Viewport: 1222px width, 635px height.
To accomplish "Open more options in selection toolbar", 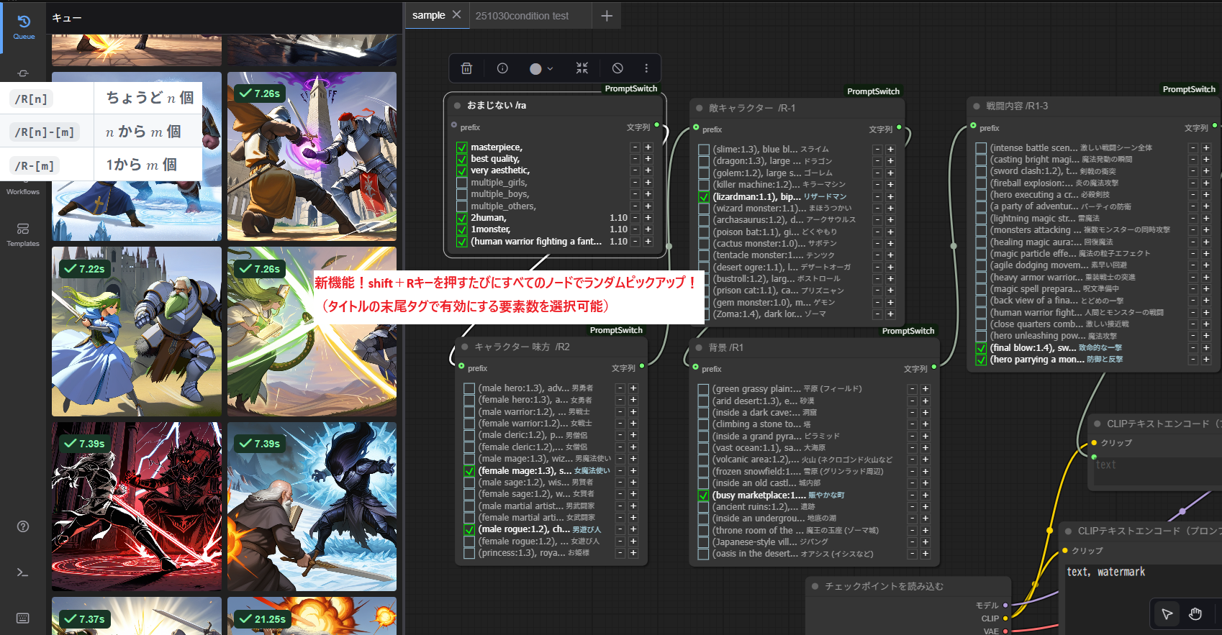I will coord(646,68).
